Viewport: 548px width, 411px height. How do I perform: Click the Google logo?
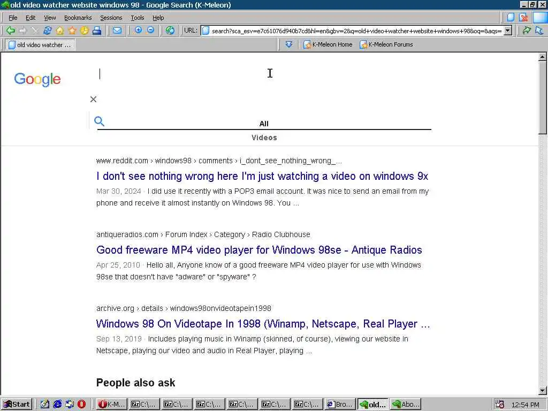(37, 79)
